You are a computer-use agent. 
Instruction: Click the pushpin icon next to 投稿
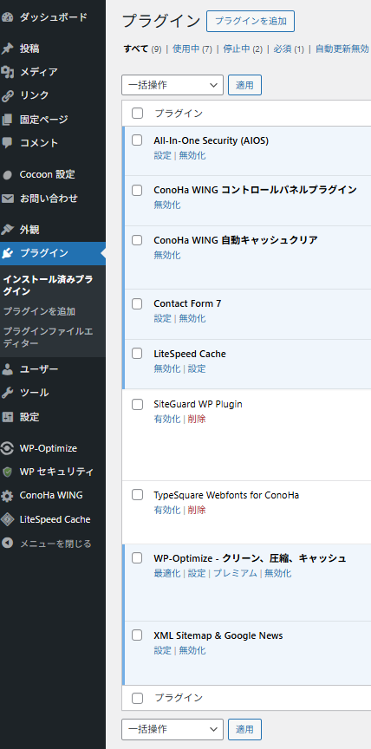(x=7, y=49)
